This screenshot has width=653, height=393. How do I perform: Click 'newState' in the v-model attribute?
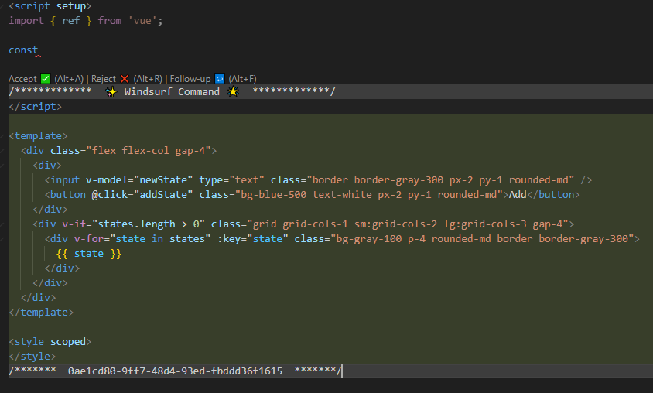[163, 179]
